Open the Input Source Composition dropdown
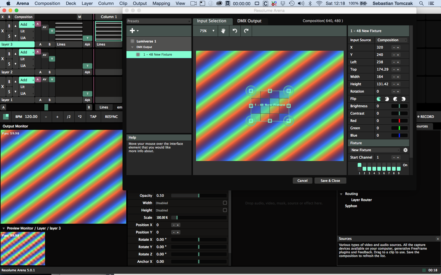This screenshot has height=275, width=441. [x=392, y=40]
